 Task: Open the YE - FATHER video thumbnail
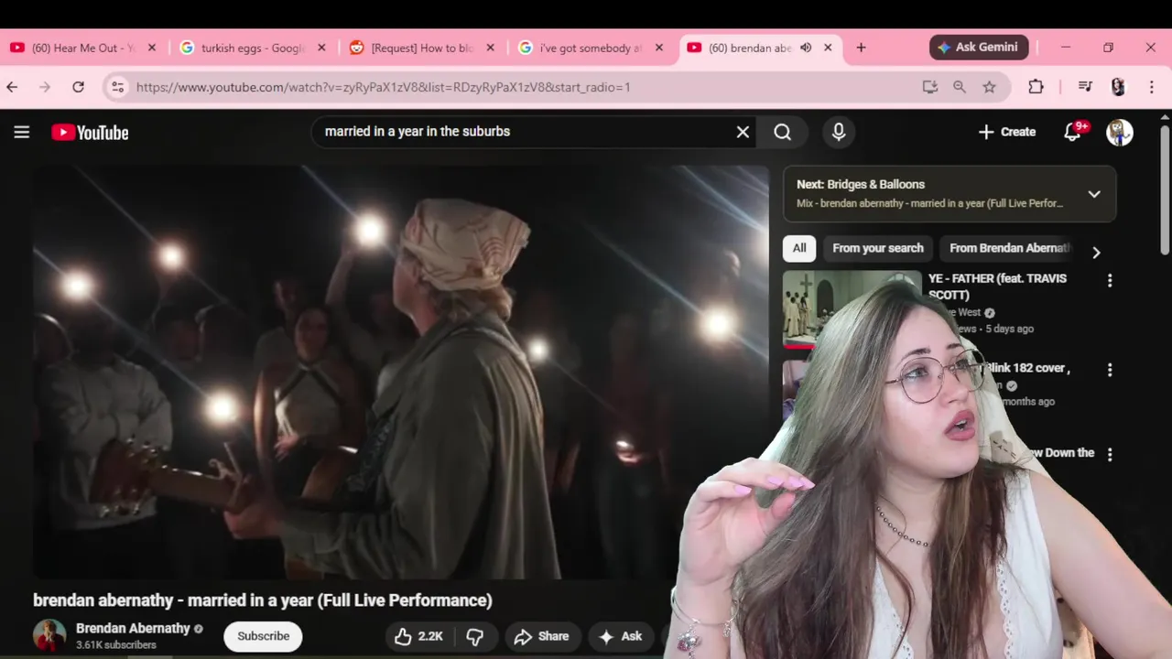tap(852, 308)
